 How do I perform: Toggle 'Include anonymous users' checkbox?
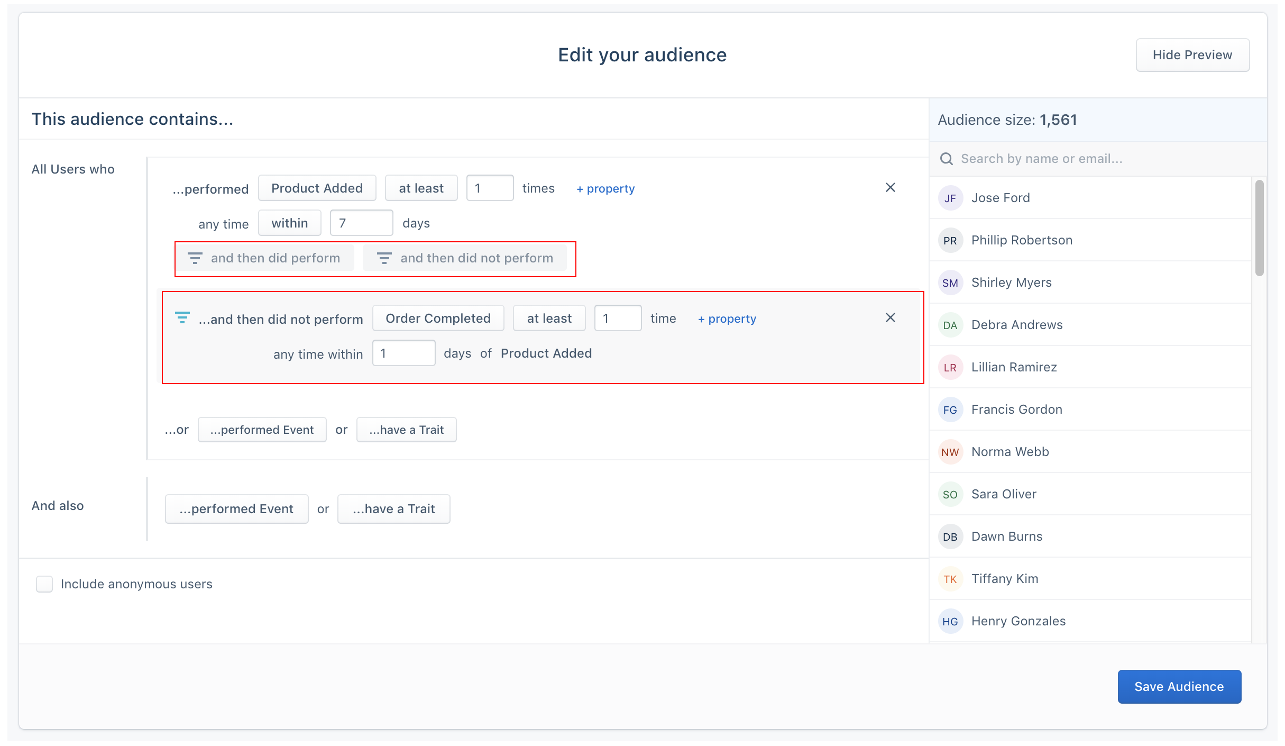click(x=44, y=584)
